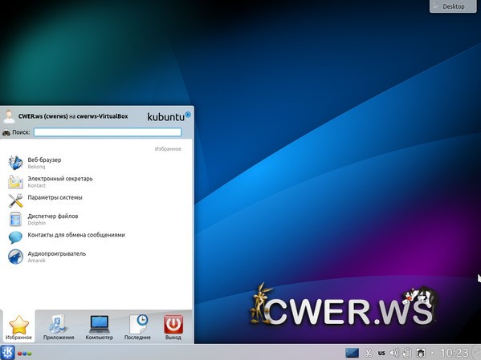Viewport: 481px width, 360px height.
Task: Click the KDE kickoff launcher button
Action: [7, 352]
